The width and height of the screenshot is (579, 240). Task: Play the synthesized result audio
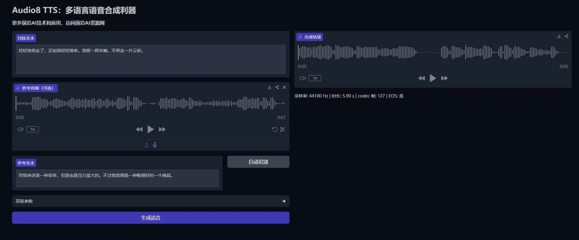[x=433, y=78]
